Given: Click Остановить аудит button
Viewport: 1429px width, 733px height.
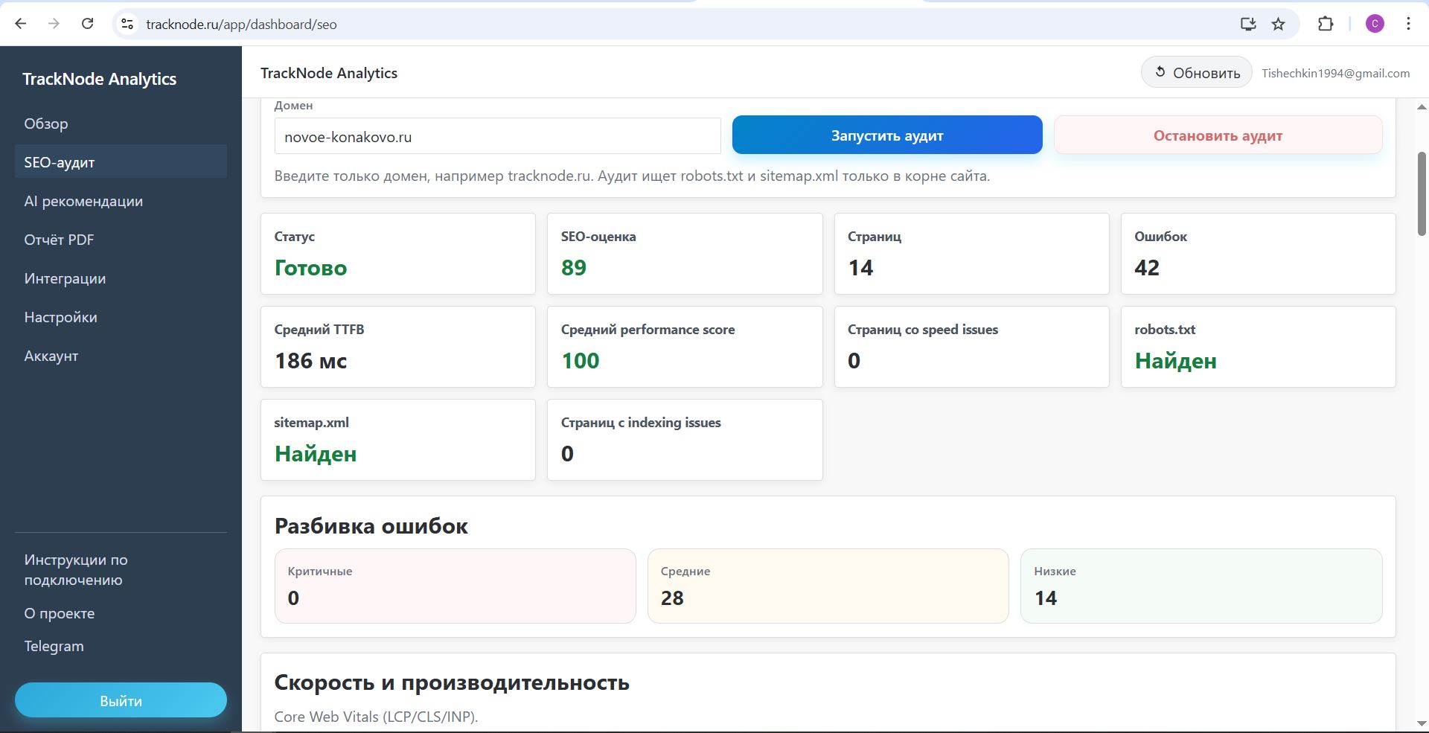Looking at the screenshot, I should 1218,135.
